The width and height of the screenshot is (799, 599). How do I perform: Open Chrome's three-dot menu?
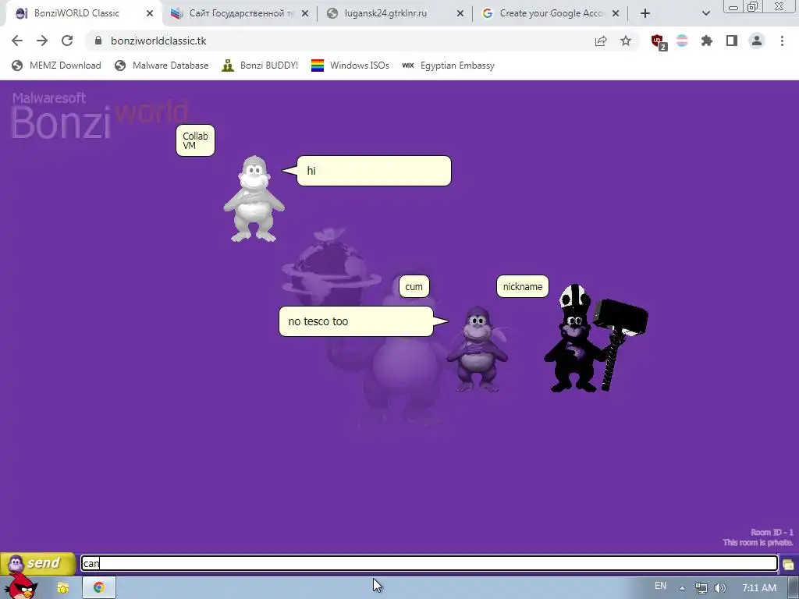[782, 41]
